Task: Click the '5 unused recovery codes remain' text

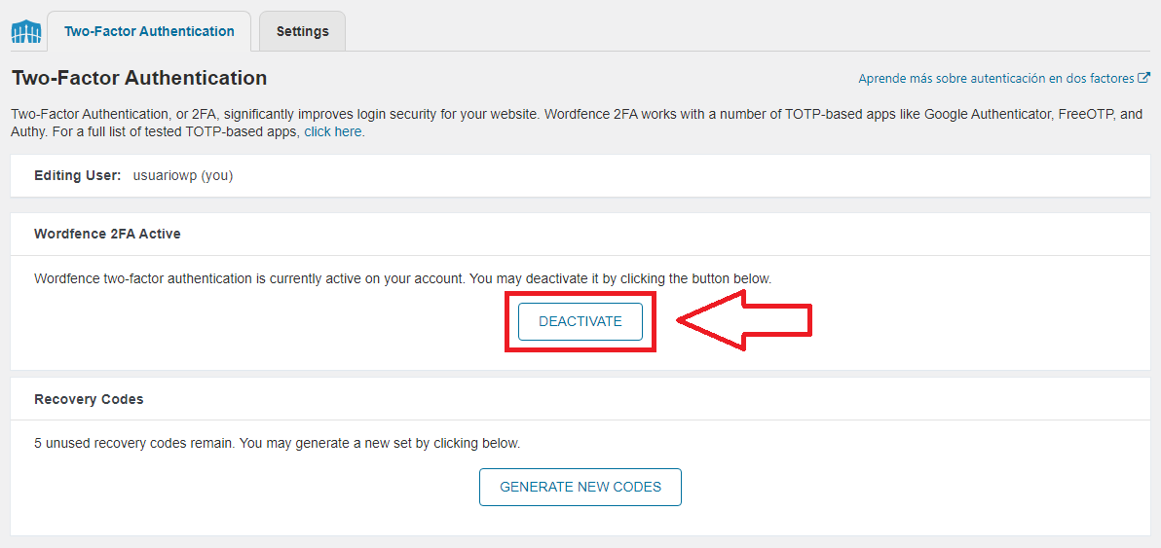Action: (x=277, y=445)
